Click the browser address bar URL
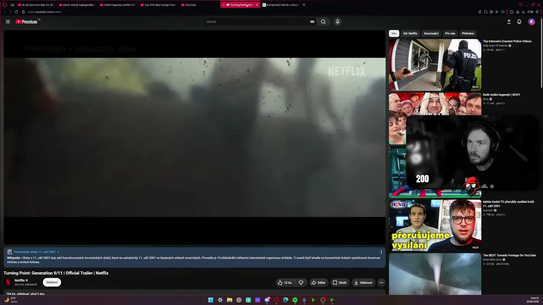 tap(45, 12)
